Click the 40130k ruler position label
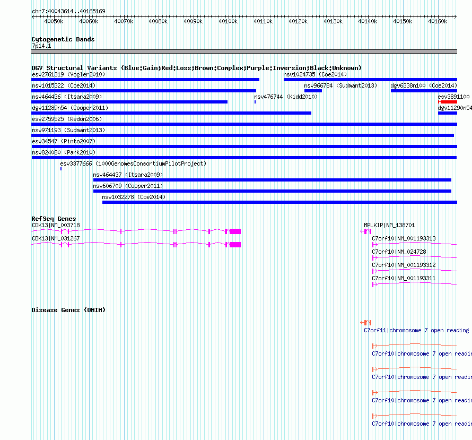Image resolution: width=472 pixels, height=440 pixels. coord(333,21)
